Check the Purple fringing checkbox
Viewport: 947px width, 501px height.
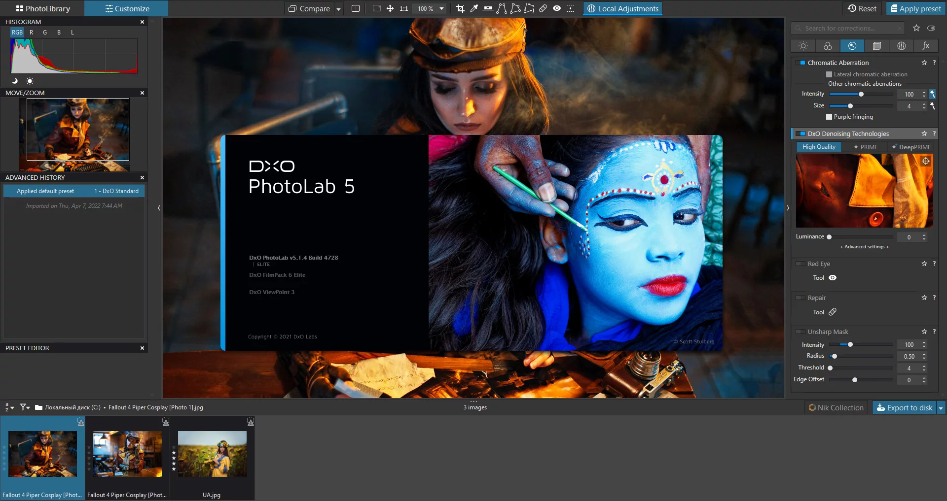(x=829, y=117)
